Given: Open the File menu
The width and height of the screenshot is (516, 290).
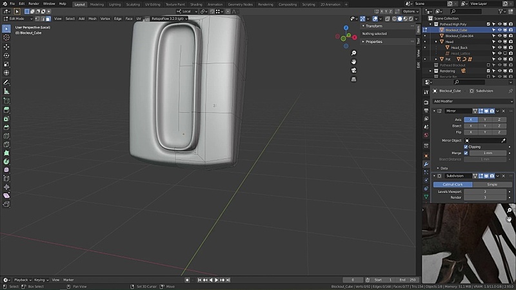Looking at the screenshot, I should (12, 4).
